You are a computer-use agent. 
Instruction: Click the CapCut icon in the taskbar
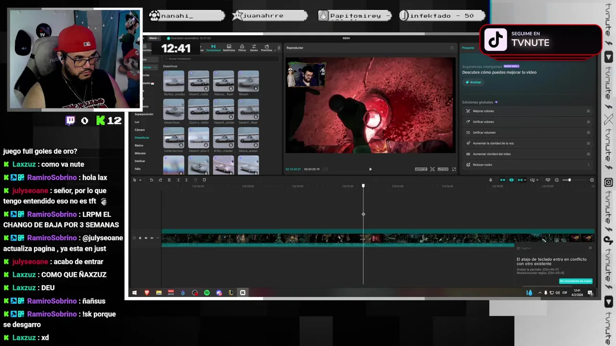click(243, 293)
